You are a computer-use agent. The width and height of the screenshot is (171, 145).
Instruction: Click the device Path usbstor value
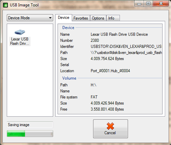(126, 53)
